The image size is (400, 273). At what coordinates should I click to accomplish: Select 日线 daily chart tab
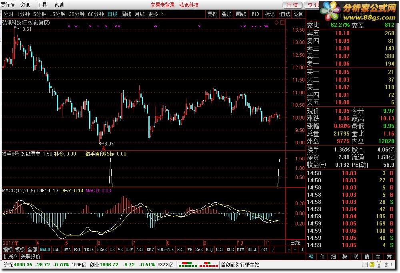click(x=112, y=14)
